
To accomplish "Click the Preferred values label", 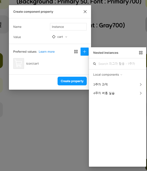I will (x=25, y=52).
